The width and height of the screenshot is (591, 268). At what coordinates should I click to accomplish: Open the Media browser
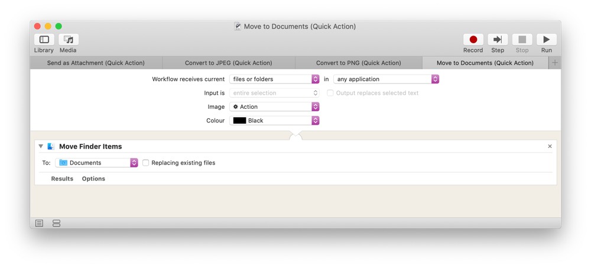point(68,40)
